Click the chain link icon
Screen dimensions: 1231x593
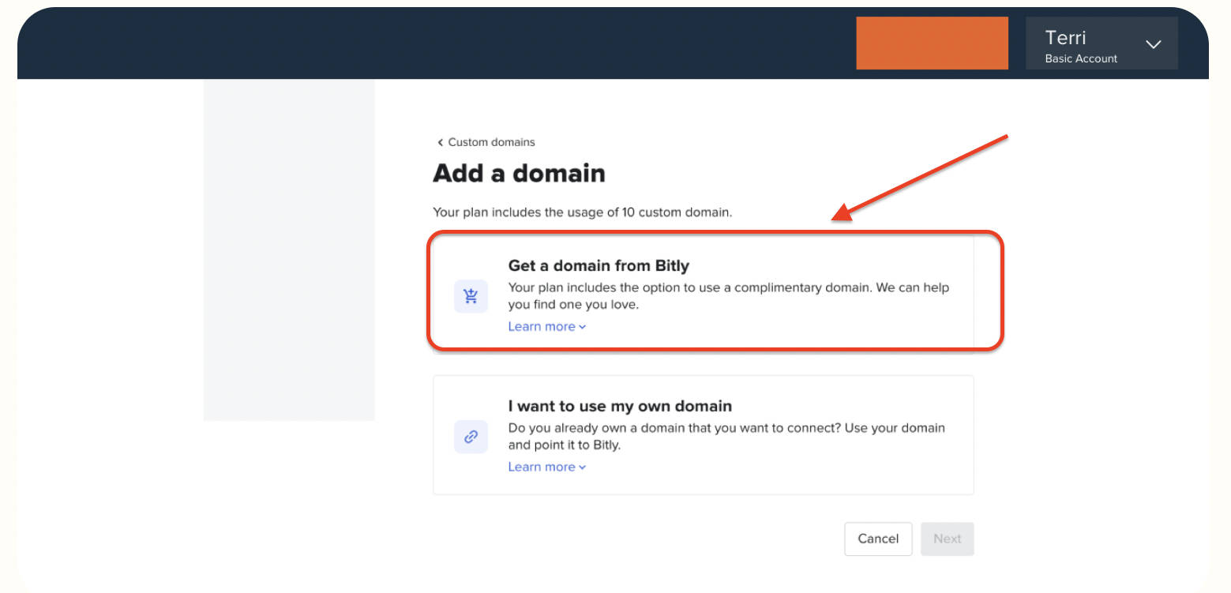(471, 436)
